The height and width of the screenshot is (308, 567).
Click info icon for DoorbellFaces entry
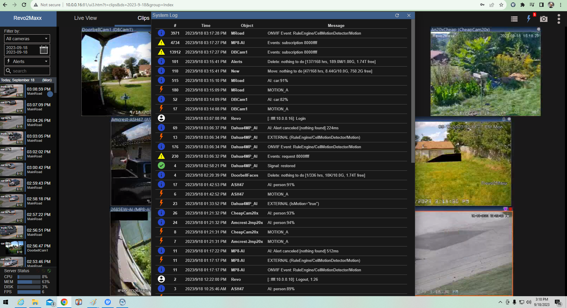pos(161,175)
